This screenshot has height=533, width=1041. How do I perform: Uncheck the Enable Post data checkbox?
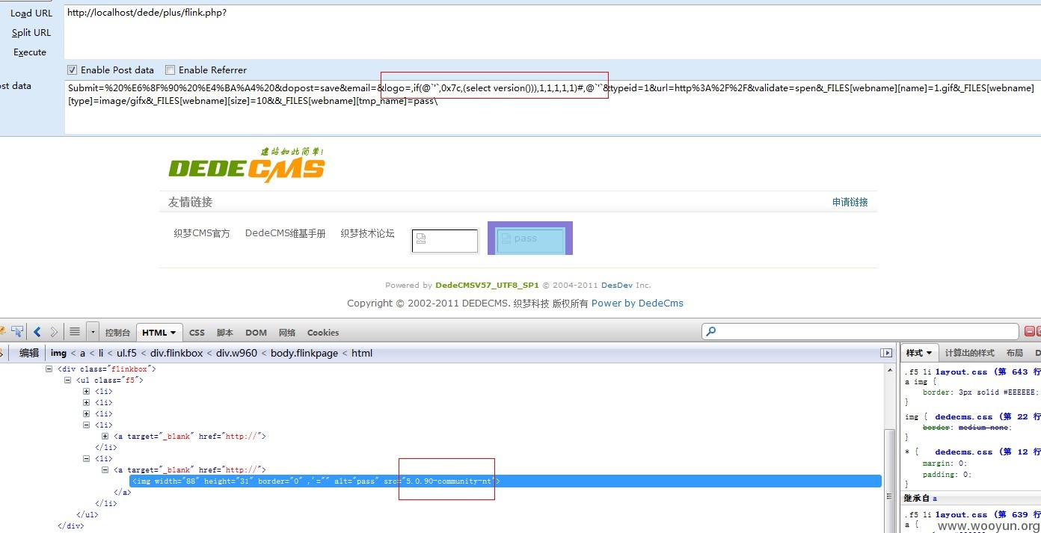(x=73, y=70)
